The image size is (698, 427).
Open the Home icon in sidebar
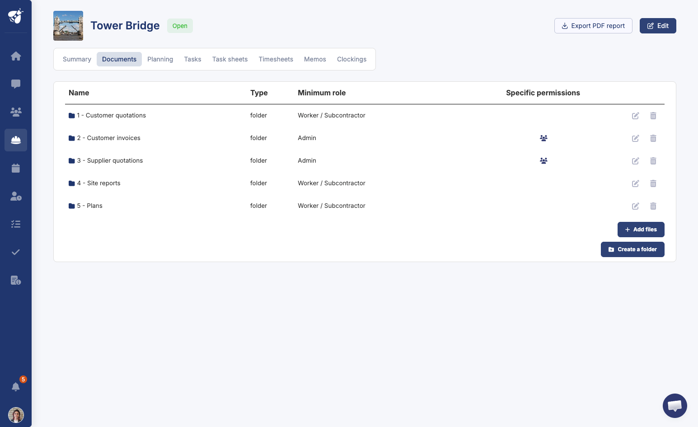tap(16, 56)
